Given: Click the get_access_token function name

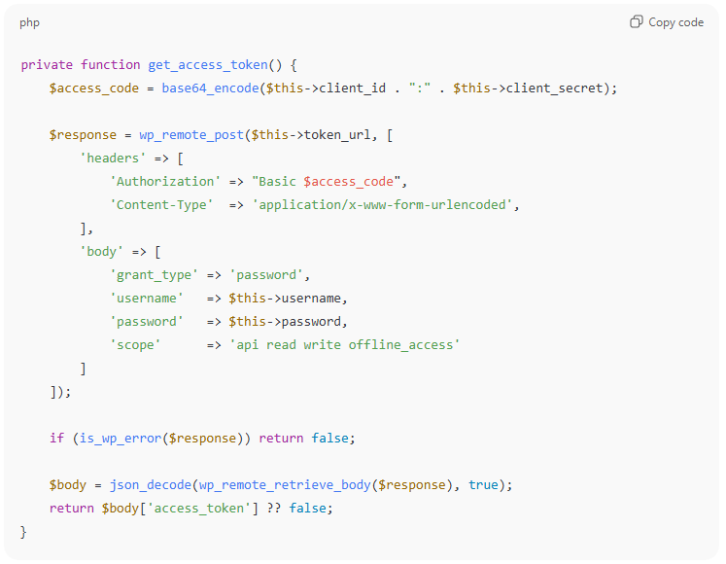Looking at the screenshot, I should [207, 65].
